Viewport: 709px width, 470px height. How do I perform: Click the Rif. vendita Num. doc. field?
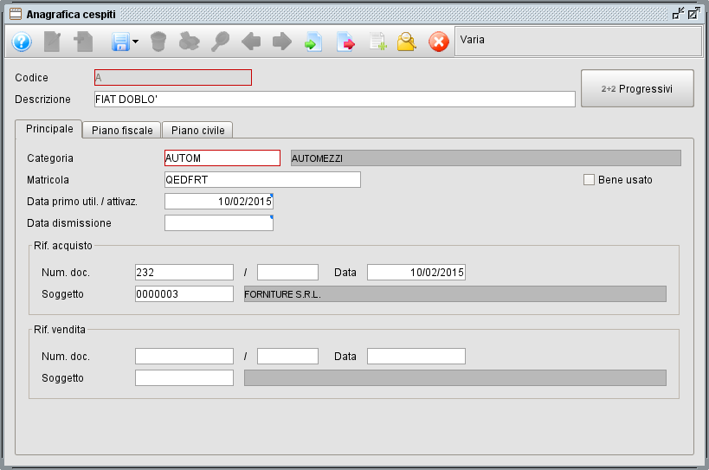click(x=184, y=357)
